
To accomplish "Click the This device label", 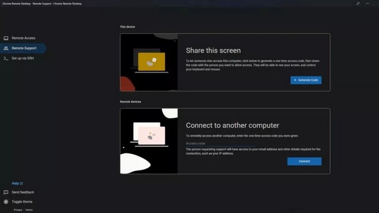I will [127, 27].
